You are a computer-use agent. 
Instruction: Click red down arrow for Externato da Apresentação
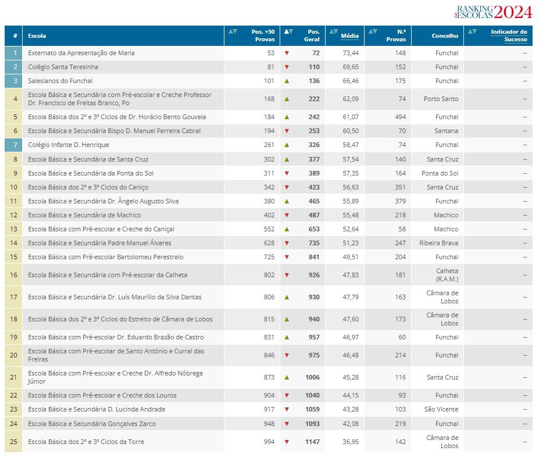pyautogui.click(x=287, y=53)
